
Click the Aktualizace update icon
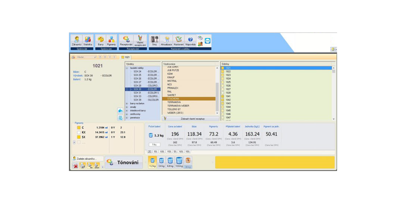click(x=166, y=40)
